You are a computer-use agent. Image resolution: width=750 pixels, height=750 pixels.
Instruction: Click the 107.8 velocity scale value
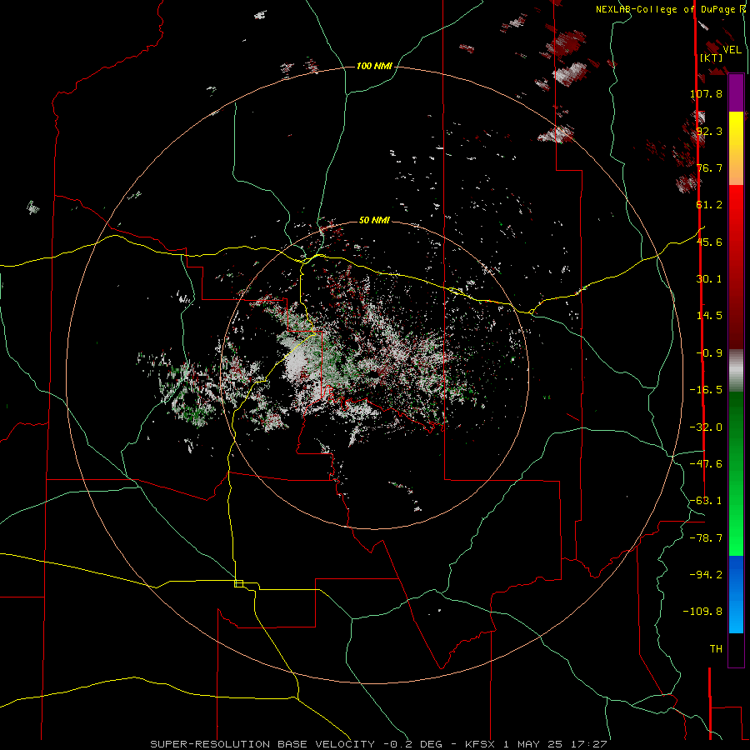point(706,93)
